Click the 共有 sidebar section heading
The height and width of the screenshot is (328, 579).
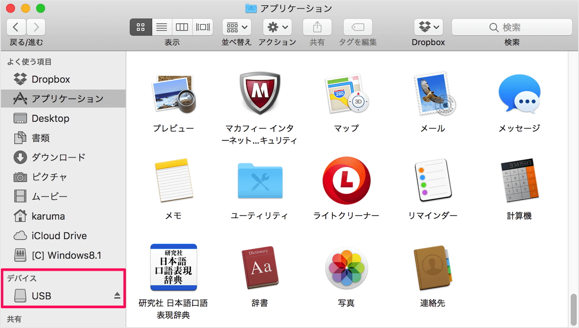14,319
